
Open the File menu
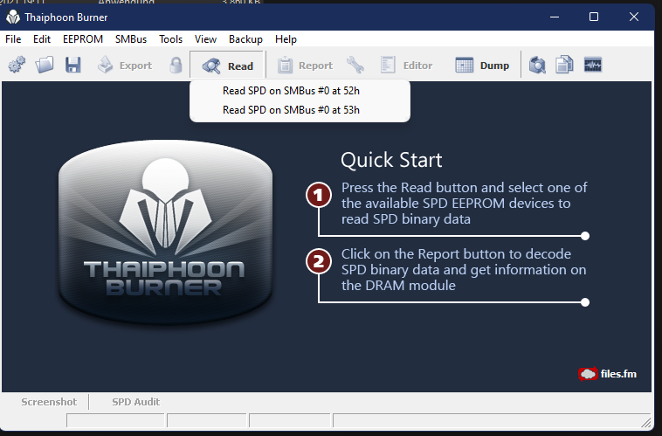tap(13, 39)
